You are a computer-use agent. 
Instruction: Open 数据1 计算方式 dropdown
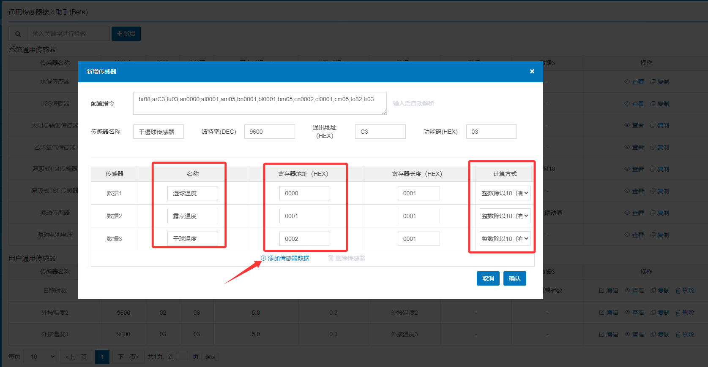pos(505,193)
